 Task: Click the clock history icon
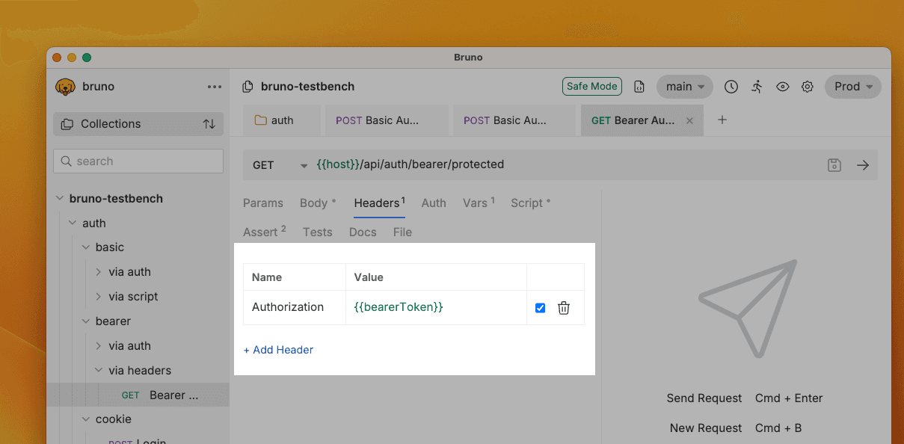coord(731,87)
